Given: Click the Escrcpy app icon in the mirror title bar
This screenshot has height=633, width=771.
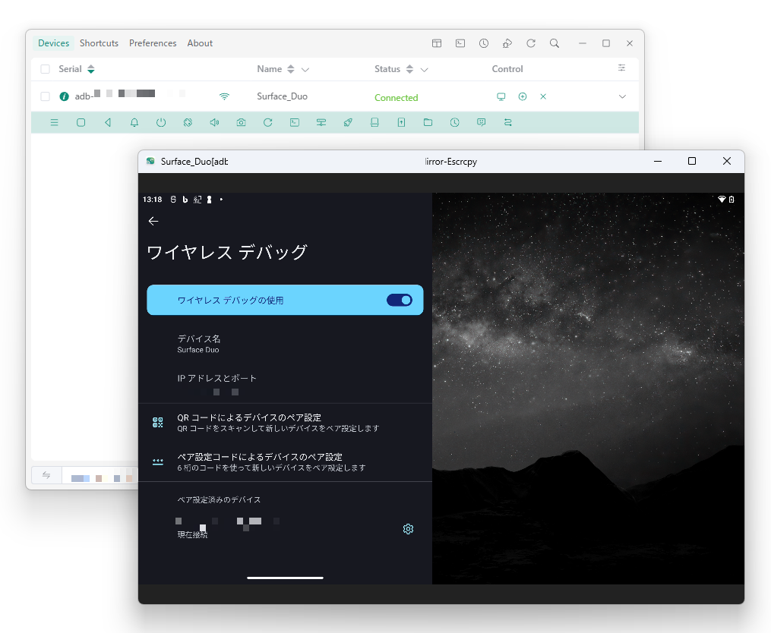Looking at the screenshot, I should pyautogui.click(x=150, y=161).
